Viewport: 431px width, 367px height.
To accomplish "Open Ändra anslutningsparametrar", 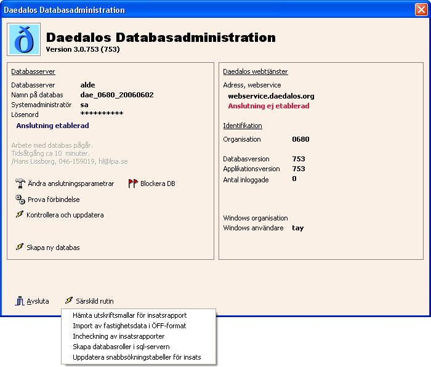I will [x=71, y=183].
